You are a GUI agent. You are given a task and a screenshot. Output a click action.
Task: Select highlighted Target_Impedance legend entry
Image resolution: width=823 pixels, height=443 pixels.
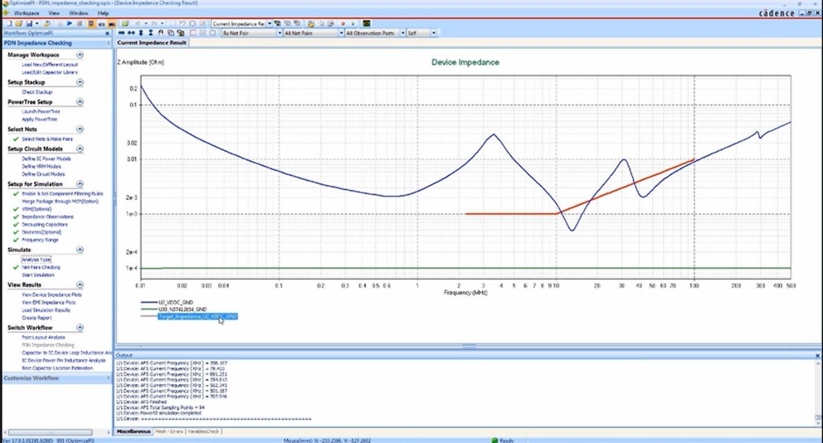pyautogui.click(x=197, y=316)
